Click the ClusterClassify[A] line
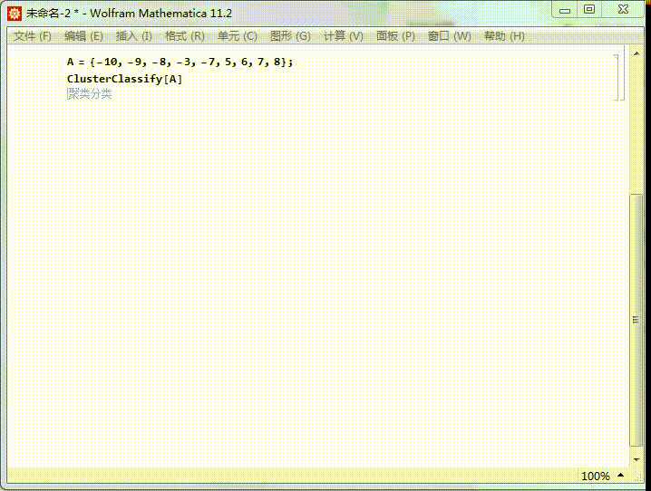The height and width of the screenshot is (491, 651). coord(124,79)
